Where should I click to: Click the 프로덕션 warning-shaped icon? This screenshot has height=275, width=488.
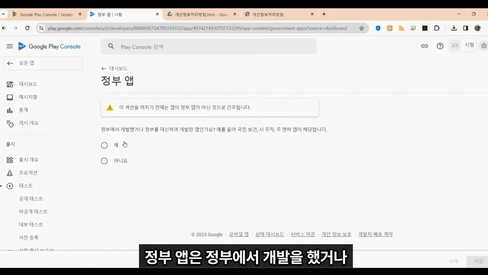click(10, 173)
